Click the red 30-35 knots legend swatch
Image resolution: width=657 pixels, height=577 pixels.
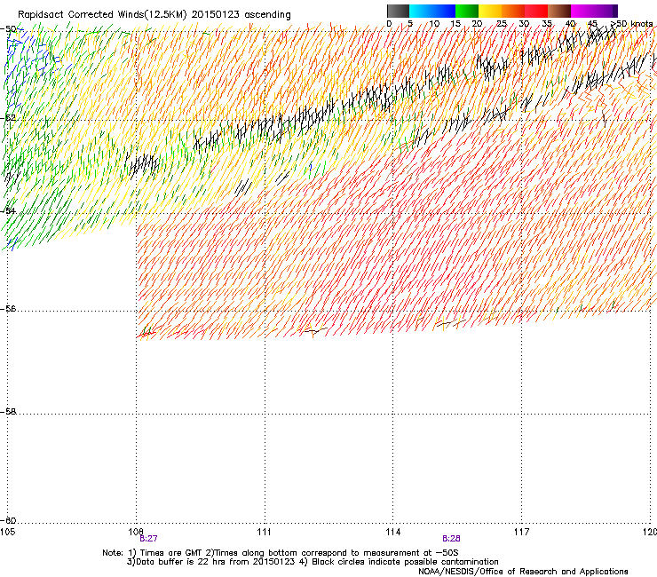[x=536, y=11]
